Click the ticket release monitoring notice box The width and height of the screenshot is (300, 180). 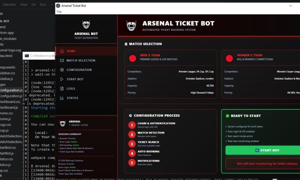click(262, 164)
